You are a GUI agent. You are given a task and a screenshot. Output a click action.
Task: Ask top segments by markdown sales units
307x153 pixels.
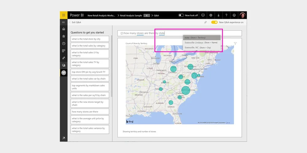[x=90, y=87]
